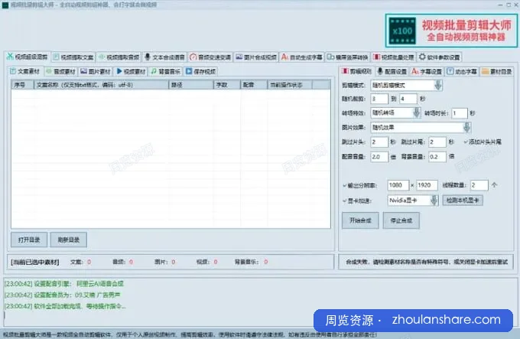
Task: Click the 配音 column header
Action: tap(254, 85)
